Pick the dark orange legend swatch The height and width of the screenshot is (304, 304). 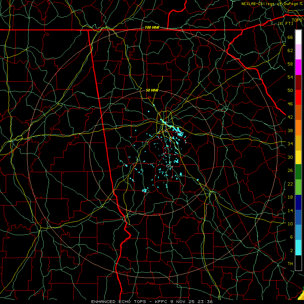pyautogui.click(x=298, y=112)
